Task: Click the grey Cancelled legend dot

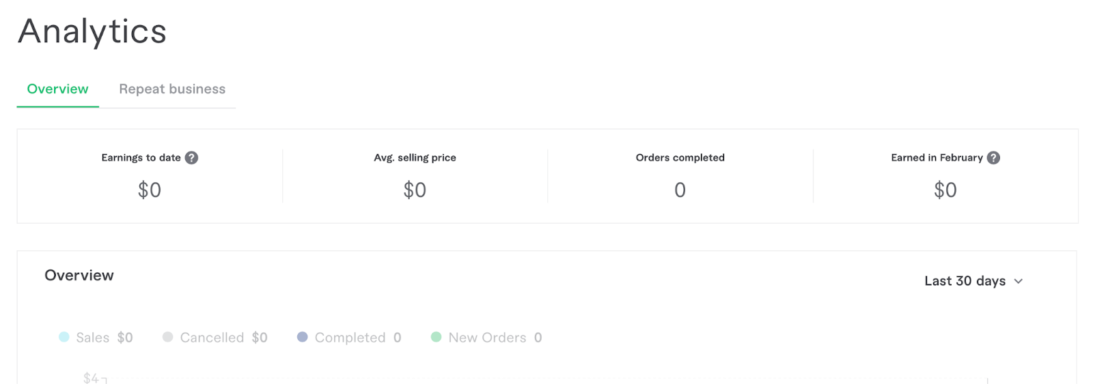Action: coord(167,337)
